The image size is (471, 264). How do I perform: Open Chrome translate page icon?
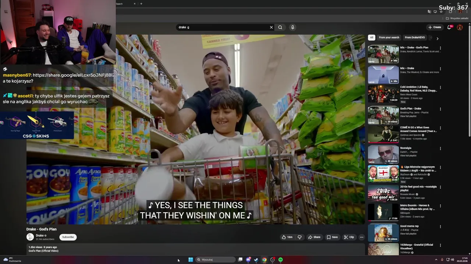(429, 11)
